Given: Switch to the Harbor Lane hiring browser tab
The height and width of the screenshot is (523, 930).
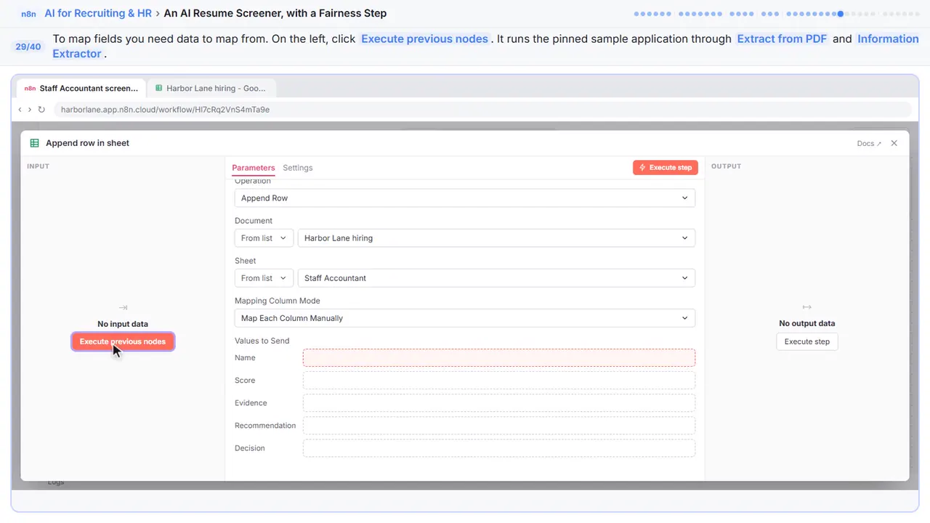Looking at the screenshot, I should coord(211,88).
